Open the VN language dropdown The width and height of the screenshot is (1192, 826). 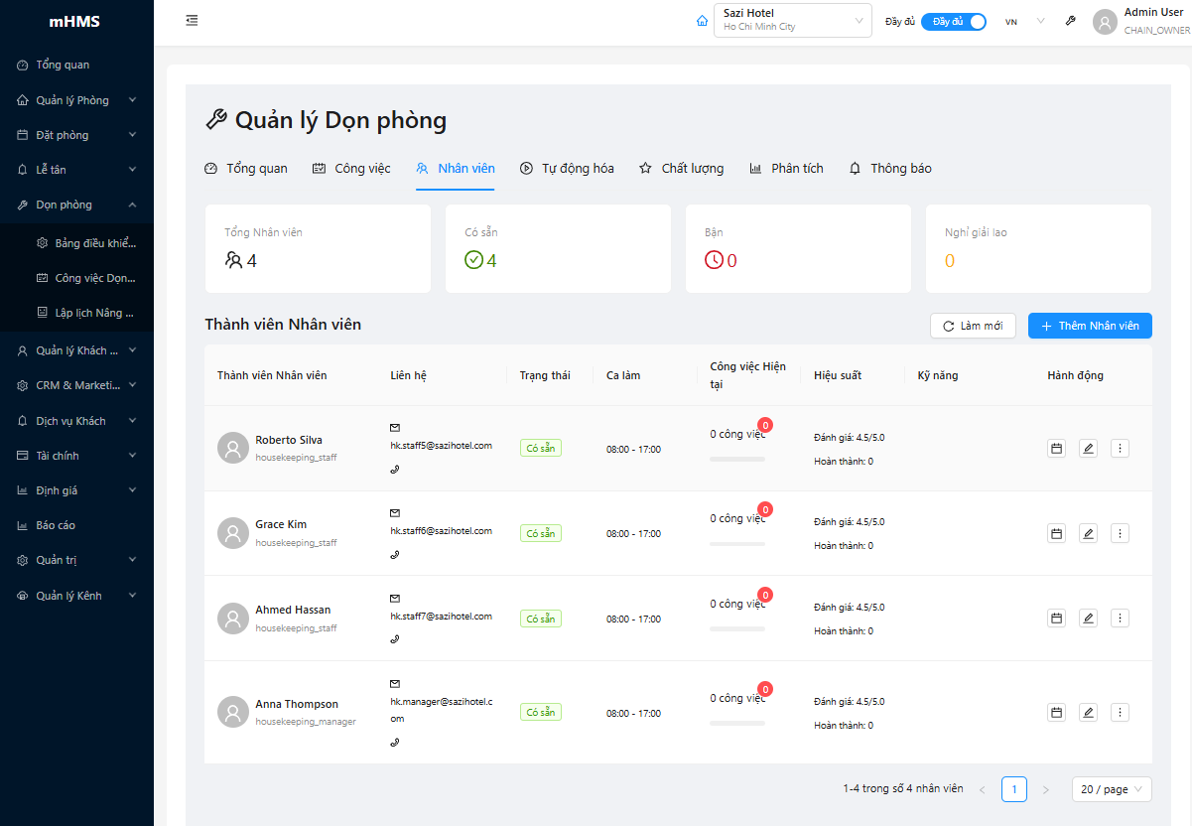(x=1024, y=21)
